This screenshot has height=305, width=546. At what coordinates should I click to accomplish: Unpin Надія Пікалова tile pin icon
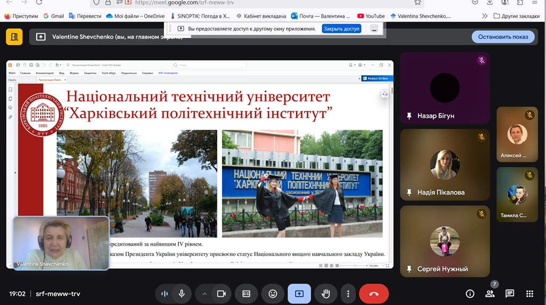pyautogui.click(x=409, y=192)
